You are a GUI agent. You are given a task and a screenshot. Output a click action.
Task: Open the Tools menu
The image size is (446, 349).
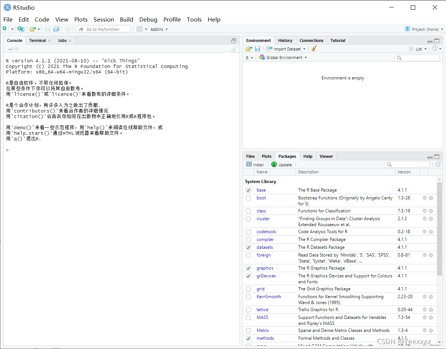pyautogui.click(x=194, y=19)
